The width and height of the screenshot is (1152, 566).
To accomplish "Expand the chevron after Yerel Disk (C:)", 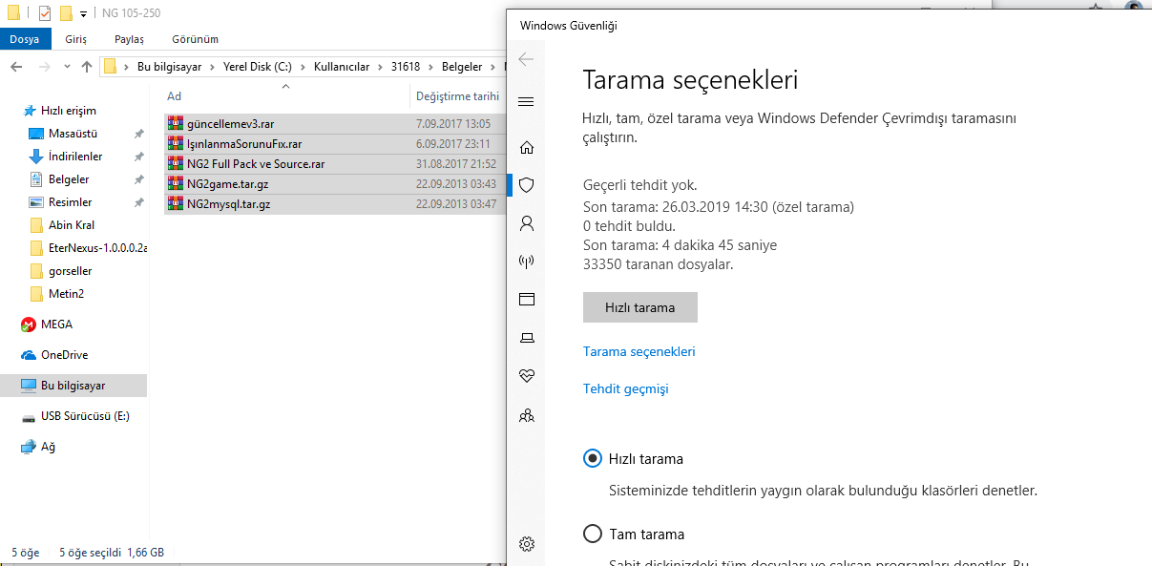I will pyautogui.click(x=303, y=67).
